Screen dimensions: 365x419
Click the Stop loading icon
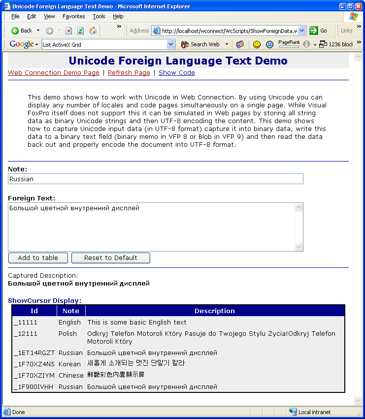68,31
